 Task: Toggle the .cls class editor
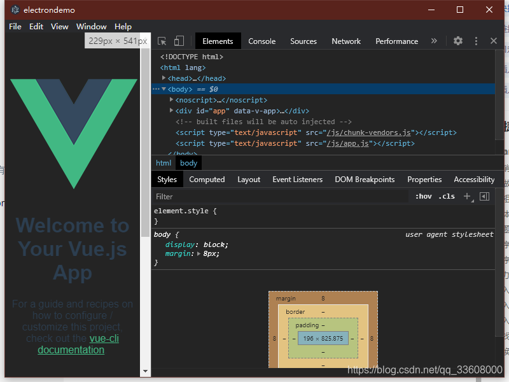click(447, 196)
